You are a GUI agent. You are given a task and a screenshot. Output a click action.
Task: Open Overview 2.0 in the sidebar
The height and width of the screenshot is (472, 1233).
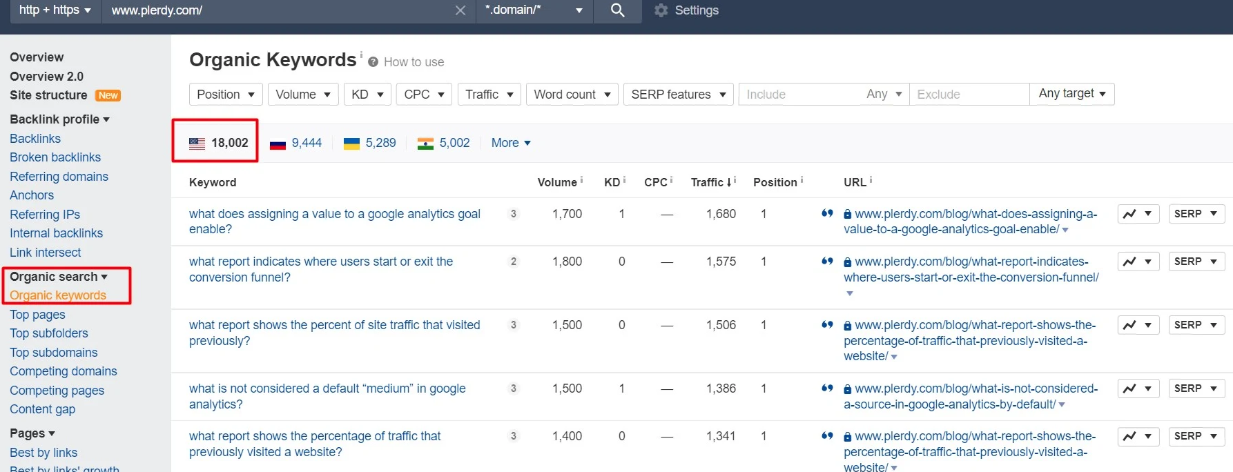point(46,77)
